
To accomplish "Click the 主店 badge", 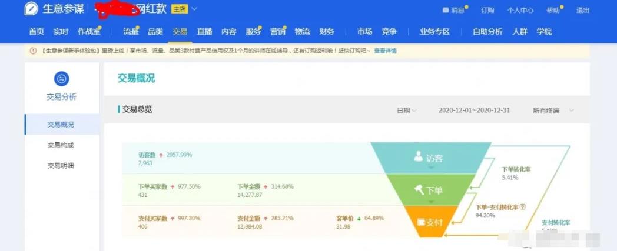I will [180, 9].
